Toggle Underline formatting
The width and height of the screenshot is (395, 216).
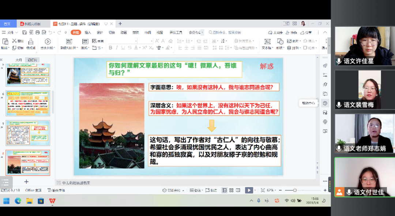[x=123, y=48]
